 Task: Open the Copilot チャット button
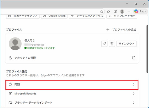(140, 11)
